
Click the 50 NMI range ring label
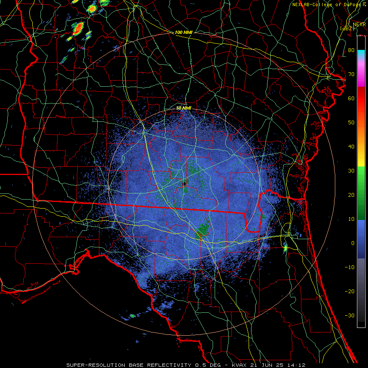click(x=184, y=108)
